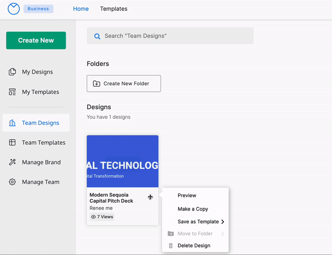The width and height of the screenshot is (332, 255).
Task: Focus the Search "Team Designs" field
Action: 170,36
